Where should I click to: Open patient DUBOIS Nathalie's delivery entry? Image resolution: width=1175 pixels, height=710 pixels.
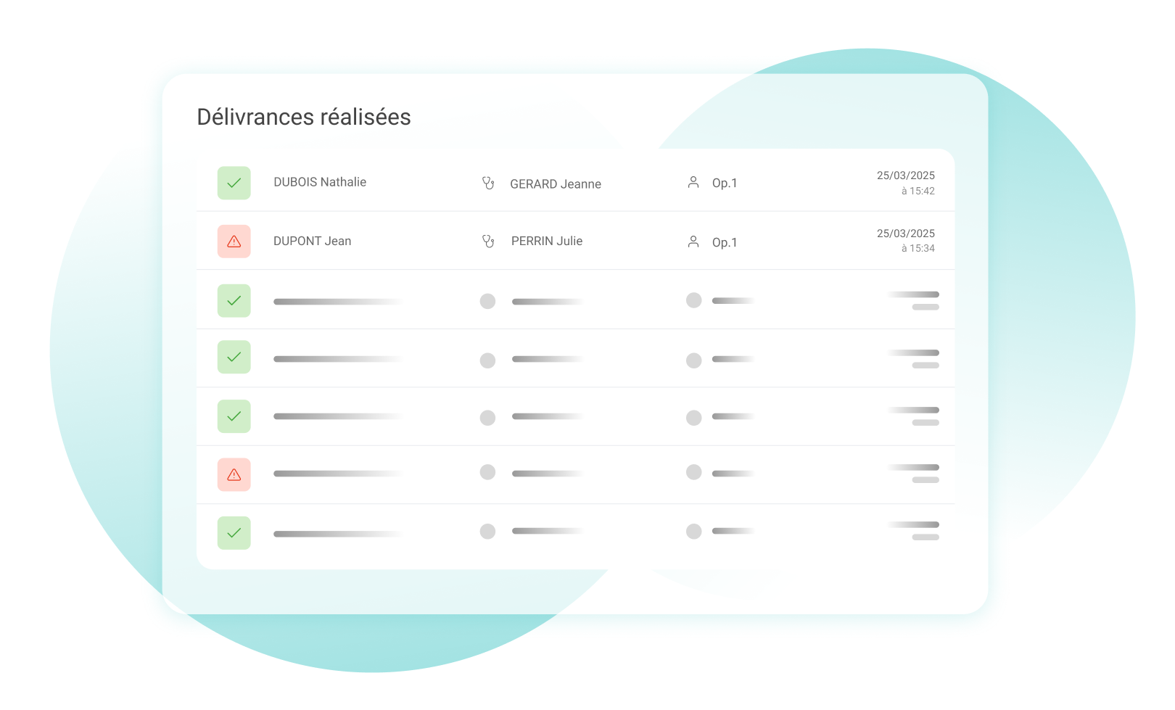tap(320, 182)
